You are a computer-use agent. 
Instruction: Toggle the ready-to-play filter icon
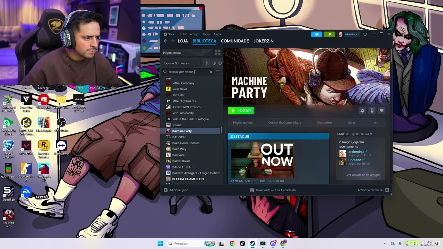point(220,63)
